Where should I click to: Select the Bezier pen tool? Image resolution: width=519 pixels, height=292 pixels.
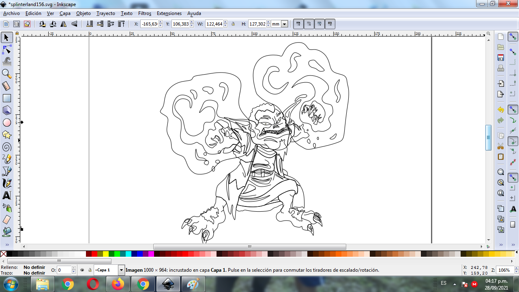pos(6,171)
